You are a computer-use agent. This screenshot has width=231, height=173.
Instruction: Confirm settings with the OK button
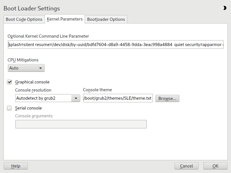tap(215, 166)
